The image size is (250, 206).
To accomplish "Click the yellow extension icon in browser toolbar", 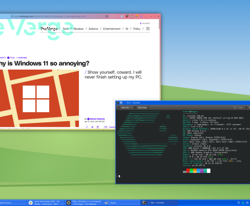I will click(136, 16).
